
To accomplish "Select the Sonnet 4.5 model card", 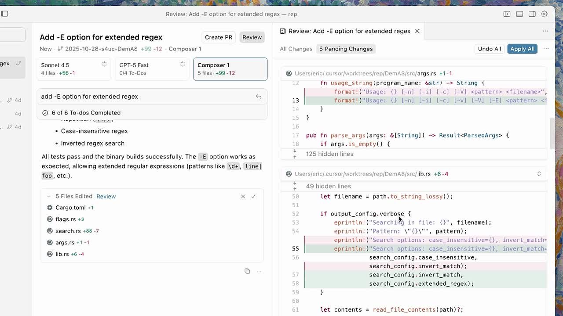I will [73, 69].
